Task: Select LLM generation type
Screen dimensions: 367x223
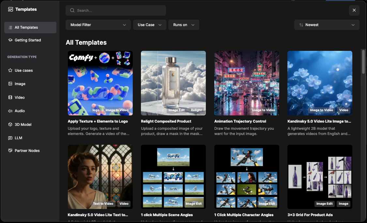Action: click(x=30, y=138)
